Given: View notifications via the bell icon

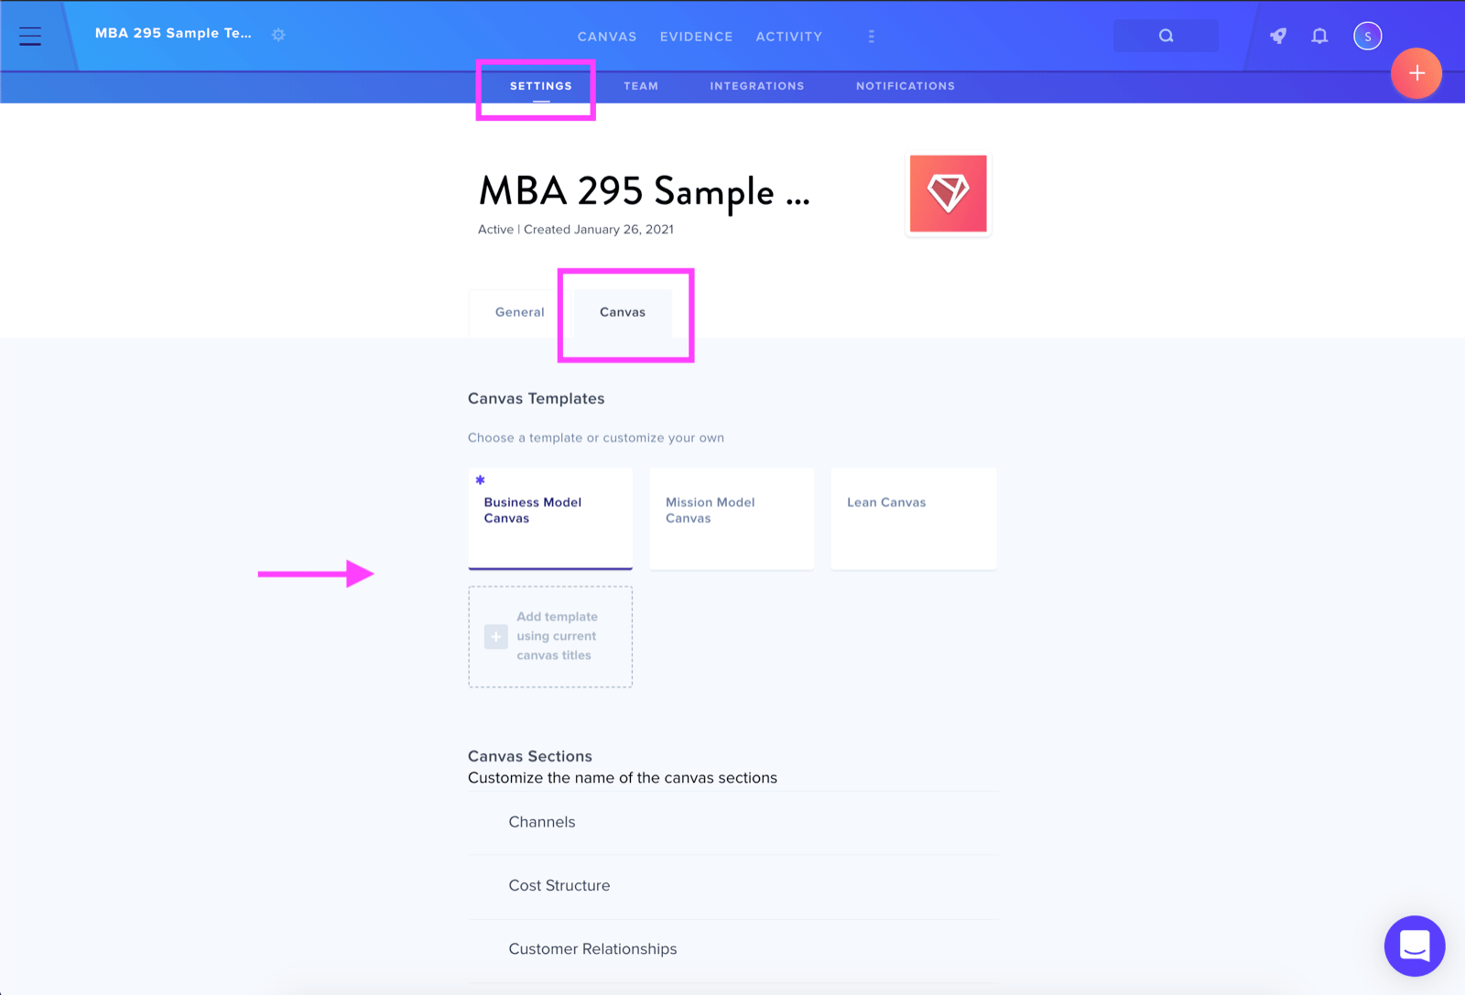Looking at the screenshot, I should tap(1319, 36).
